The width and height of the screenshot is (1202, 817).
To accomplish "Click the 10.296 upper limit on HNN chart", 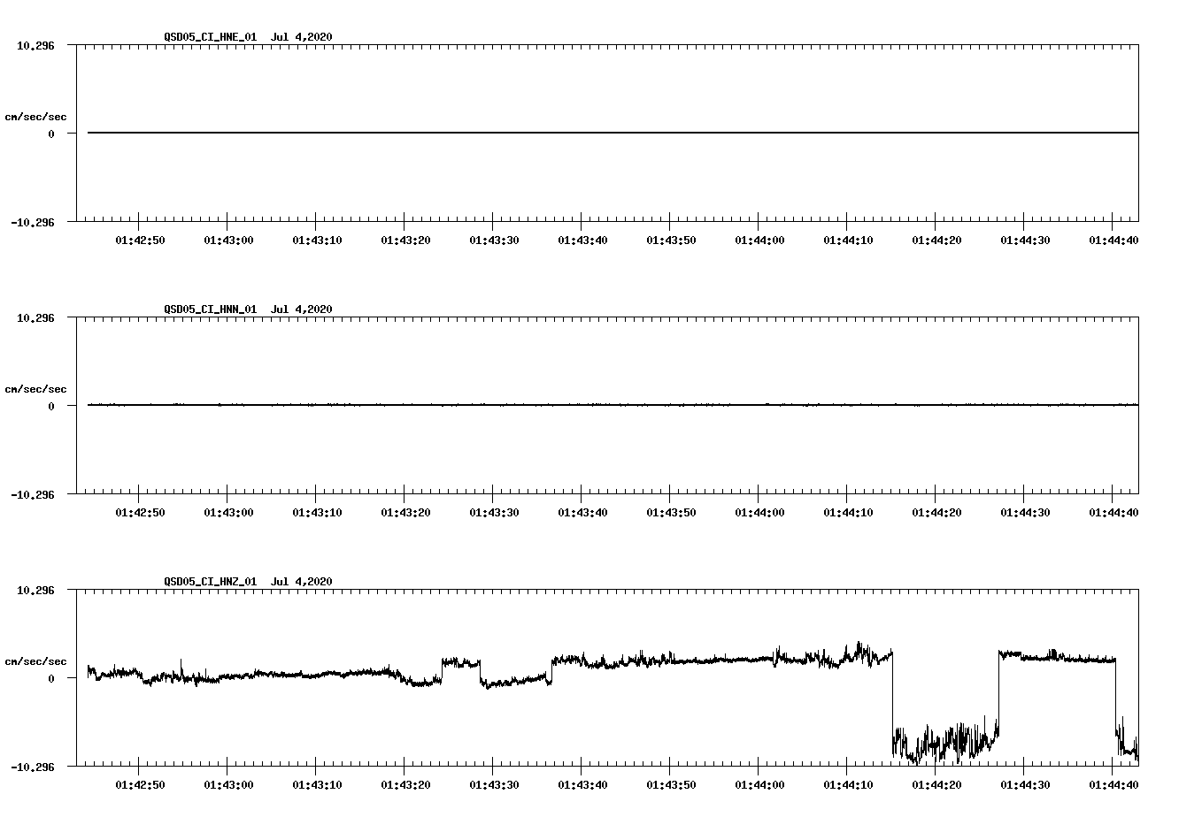I will [x=35, y=317].
